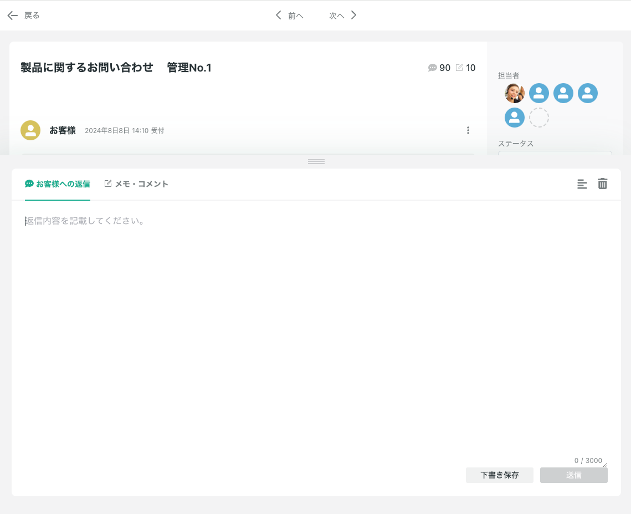Switch to メモ・コメント tab

pyautogui.click(x=136, y=184)
